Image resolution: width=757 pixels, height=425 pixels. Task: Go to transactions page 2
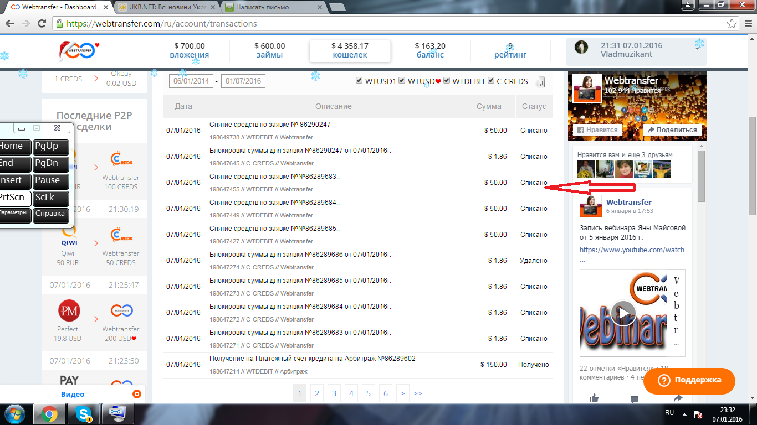click(x=317, y=393)
